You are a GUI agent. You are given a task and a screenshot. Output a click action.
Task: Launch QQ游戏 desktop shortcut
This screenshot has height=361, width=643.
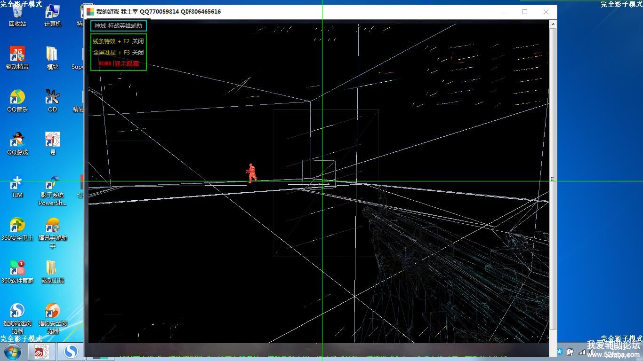[17, 144]
